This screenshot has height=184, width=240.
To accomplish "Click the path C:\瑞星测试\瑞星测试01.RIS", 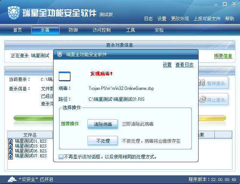I will pyautogui.click(x=116, y=99).
